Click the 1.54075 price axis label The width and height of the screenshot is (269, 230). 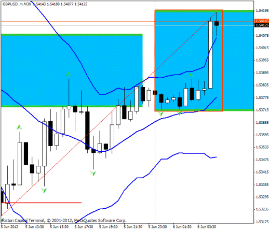[262, 36]
